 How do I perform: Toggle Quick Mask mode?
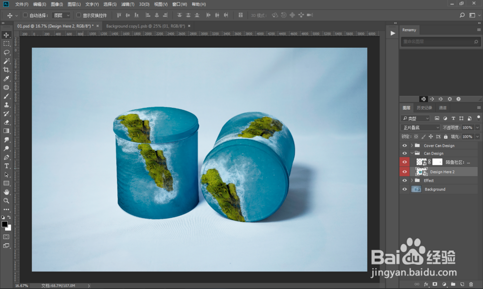point(6,237)
